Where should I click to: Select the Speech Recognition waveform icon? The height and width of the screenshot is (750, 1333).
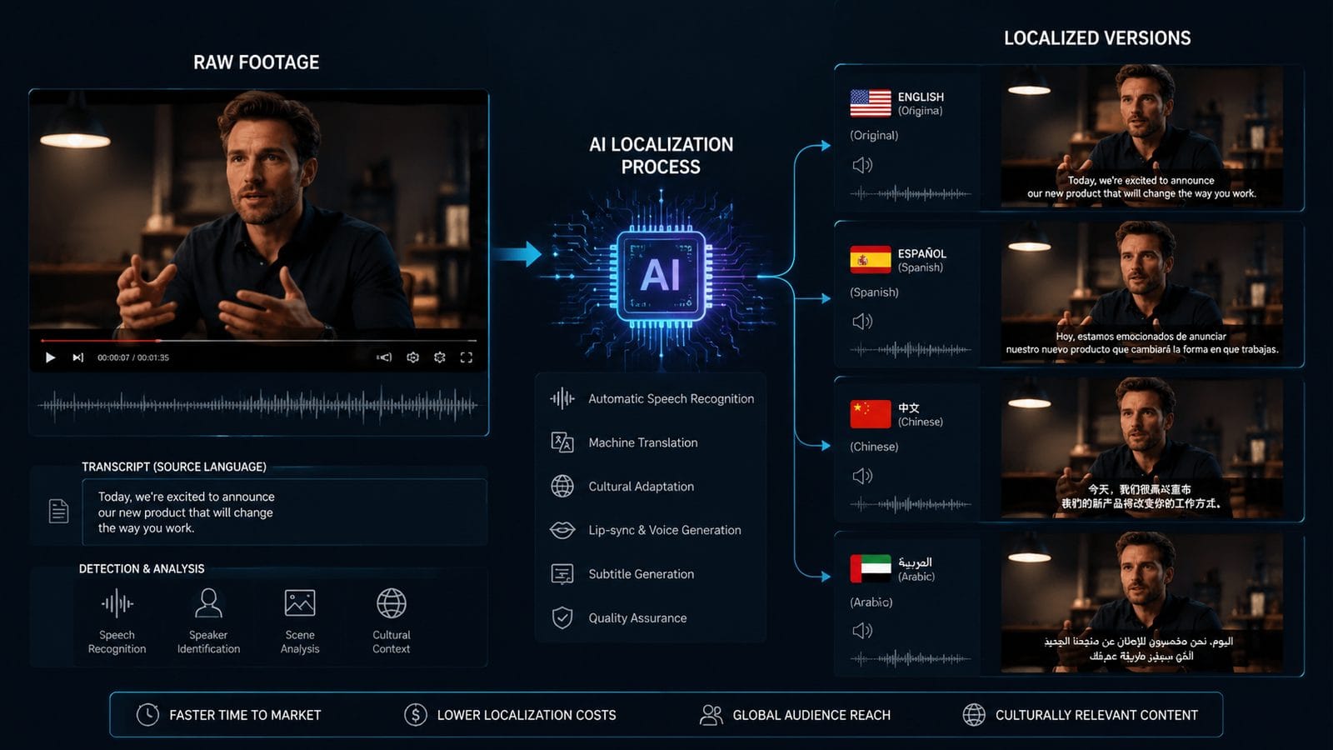pos(117,603)
